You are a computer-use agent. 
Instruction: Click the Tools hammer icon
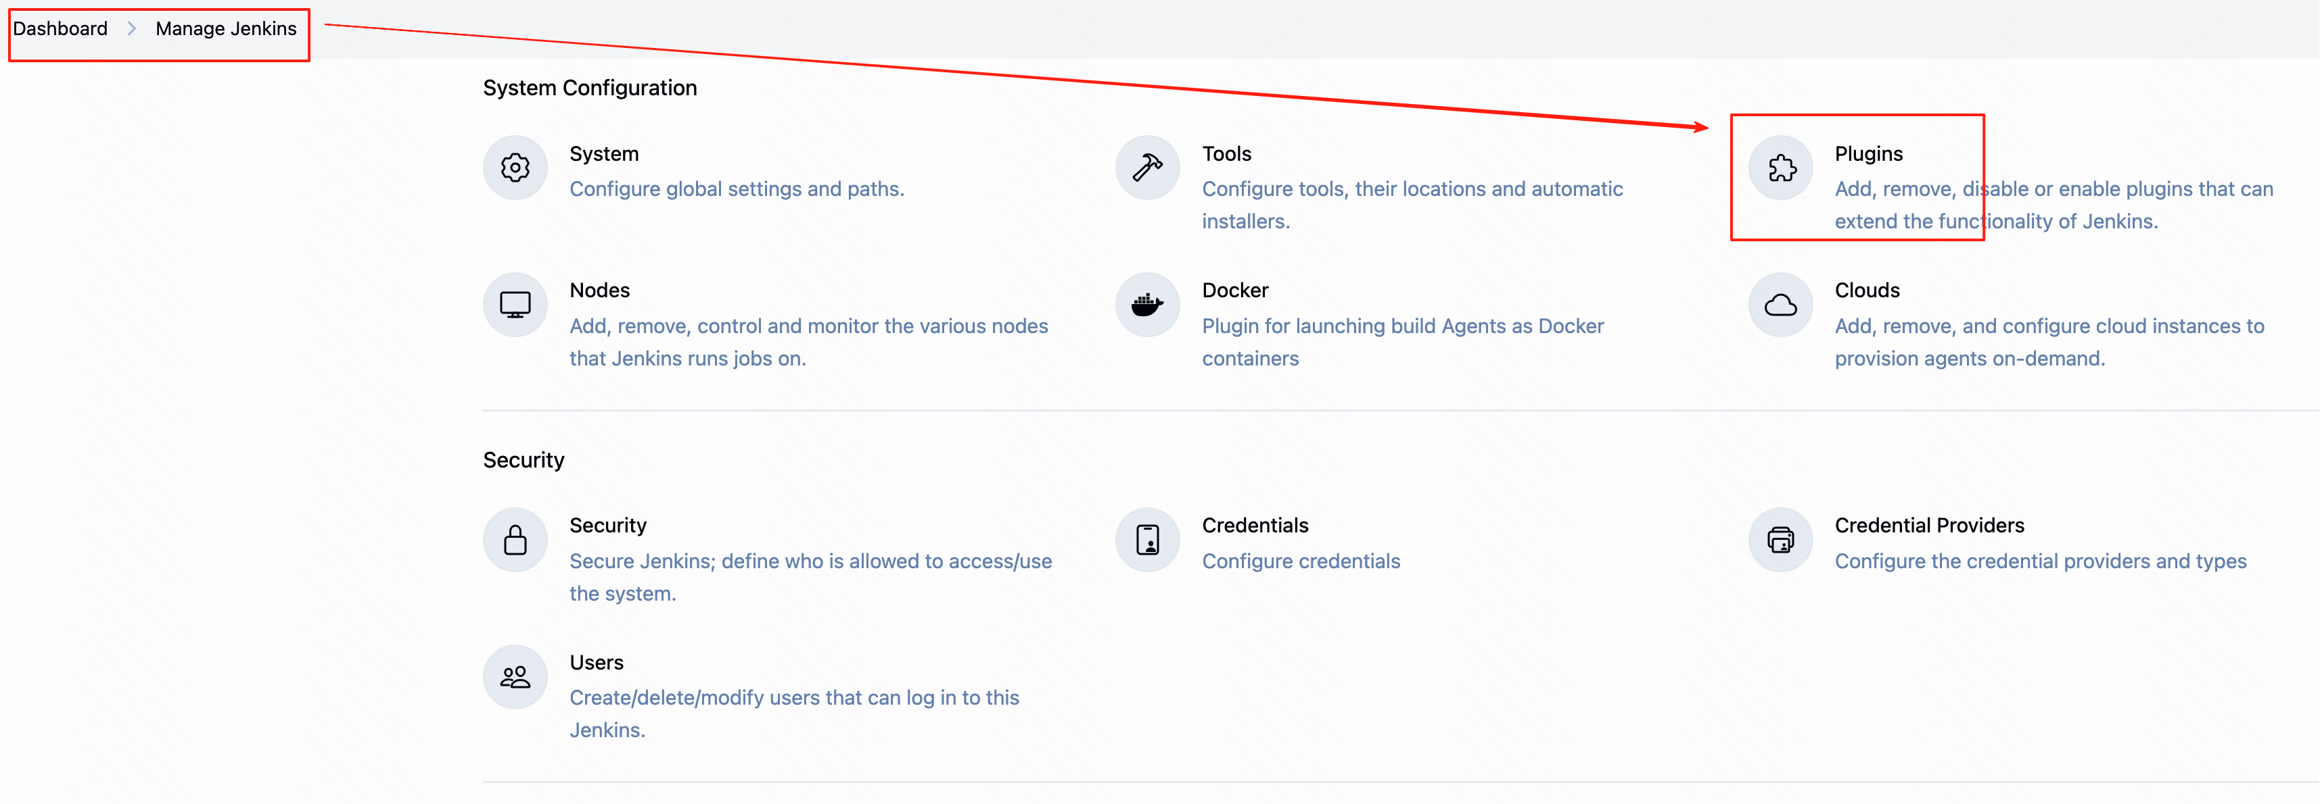tap(1147, 168)
